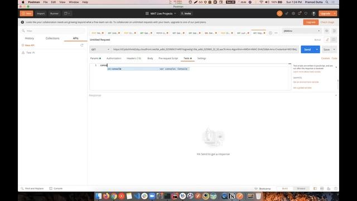This screenshot has height=201, width=357.
Task: Click the Check usage link
Action: (327, 22)
